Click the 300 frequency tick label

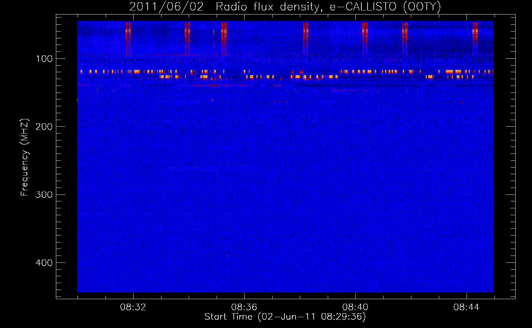pyautogui.click(x=44, y=195)
